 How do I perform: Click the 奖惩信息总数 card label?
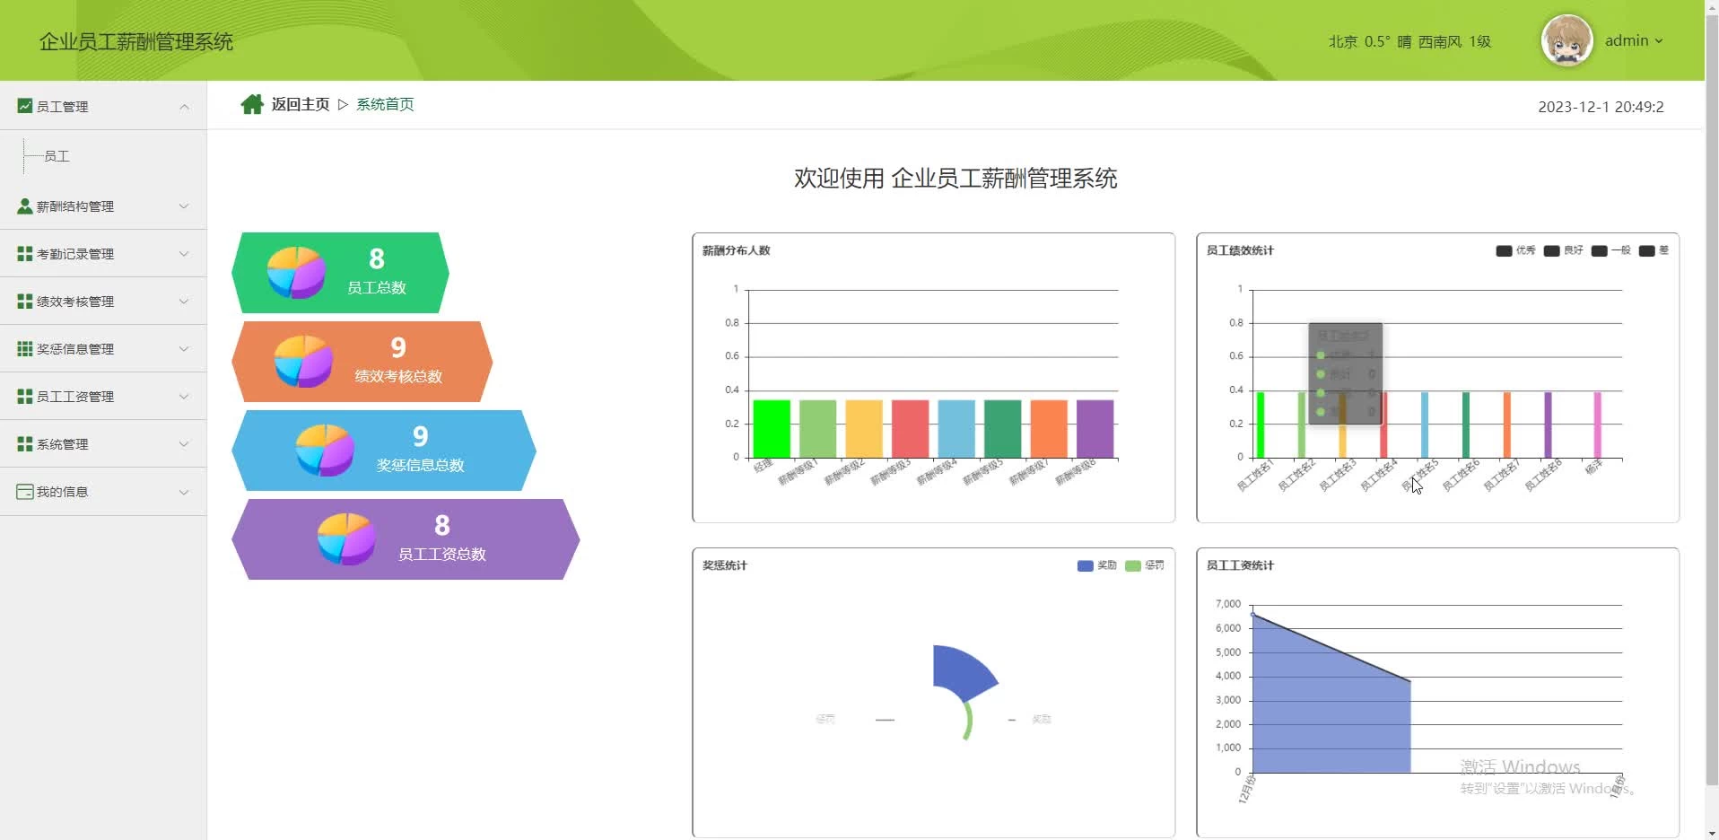coord(420,466)
